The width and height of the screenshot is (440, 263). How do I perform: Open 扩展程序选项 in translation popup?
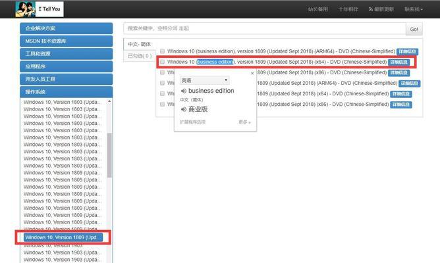coord(193,122)
